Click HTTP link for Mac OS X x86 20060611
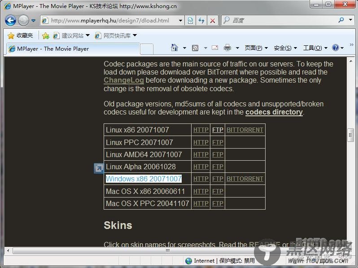358x268 pixels. point(201,191)
